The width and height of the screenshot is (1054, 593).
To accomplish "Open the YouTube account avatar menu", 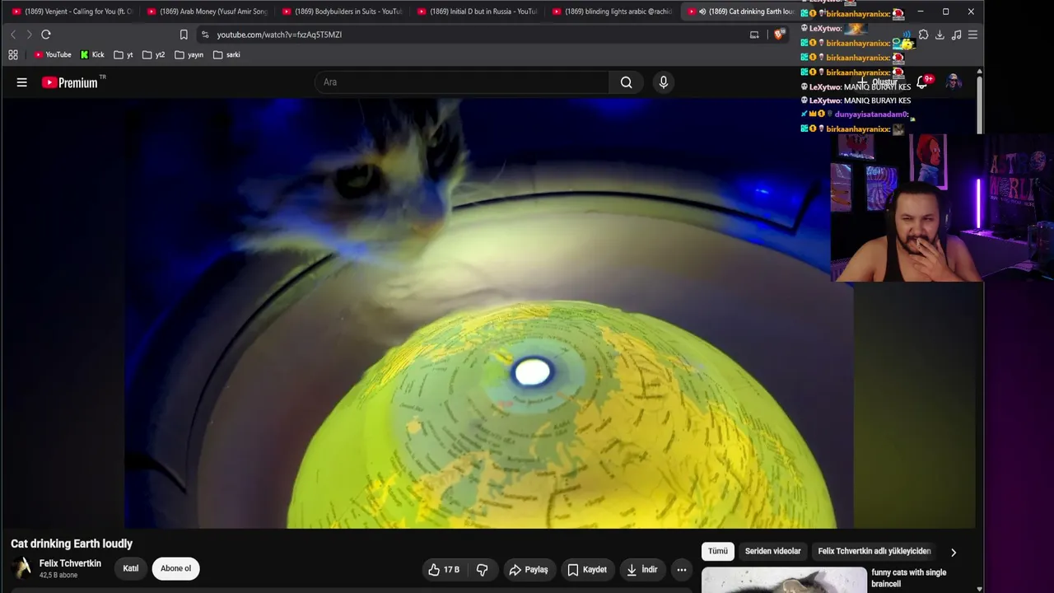I will click(x=954, y=82).
